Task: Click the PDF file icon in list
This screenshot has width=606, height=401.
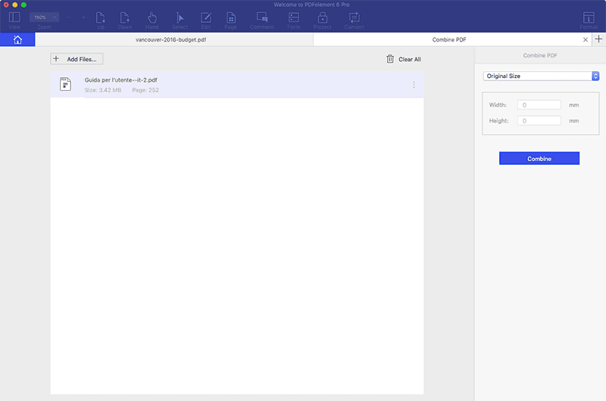Action: click(65, 84)
